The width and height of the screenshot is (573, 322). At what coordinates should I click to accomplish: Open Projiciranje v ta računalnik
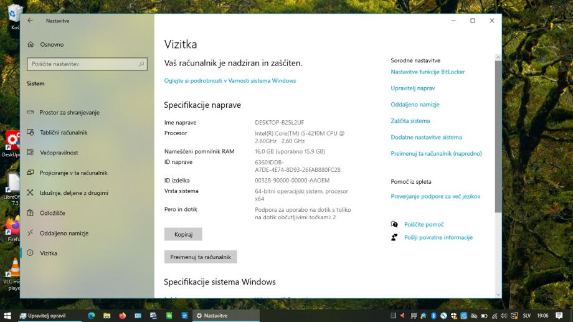(x=67, y=173)
